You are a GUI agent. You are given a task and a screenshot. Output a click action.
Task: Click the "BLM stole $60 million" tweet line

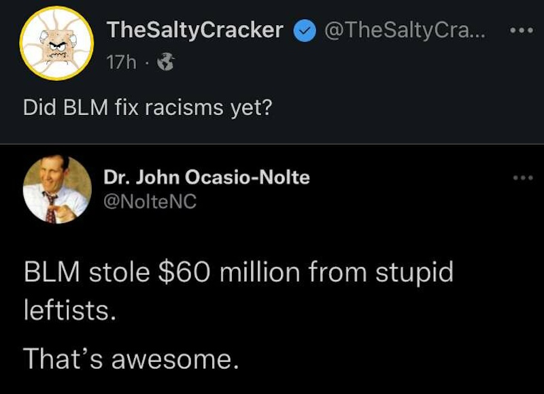[238, 274]
